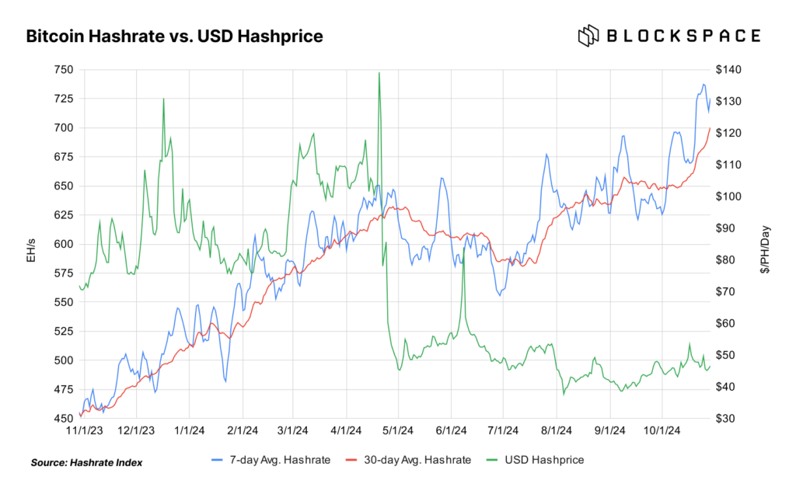Click the 7/1/24 date label
The width and height of the screenshot is (796, 491).
503,430
